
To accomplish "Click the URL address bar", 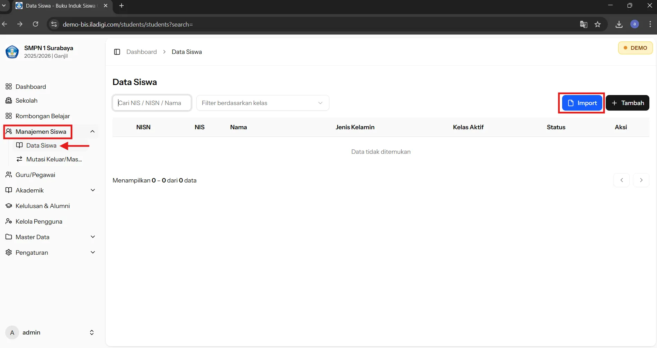I will coord(312,24).
